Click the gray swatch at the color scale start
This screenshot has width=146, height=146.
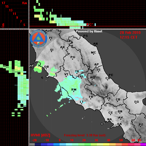tap(32, 145)
